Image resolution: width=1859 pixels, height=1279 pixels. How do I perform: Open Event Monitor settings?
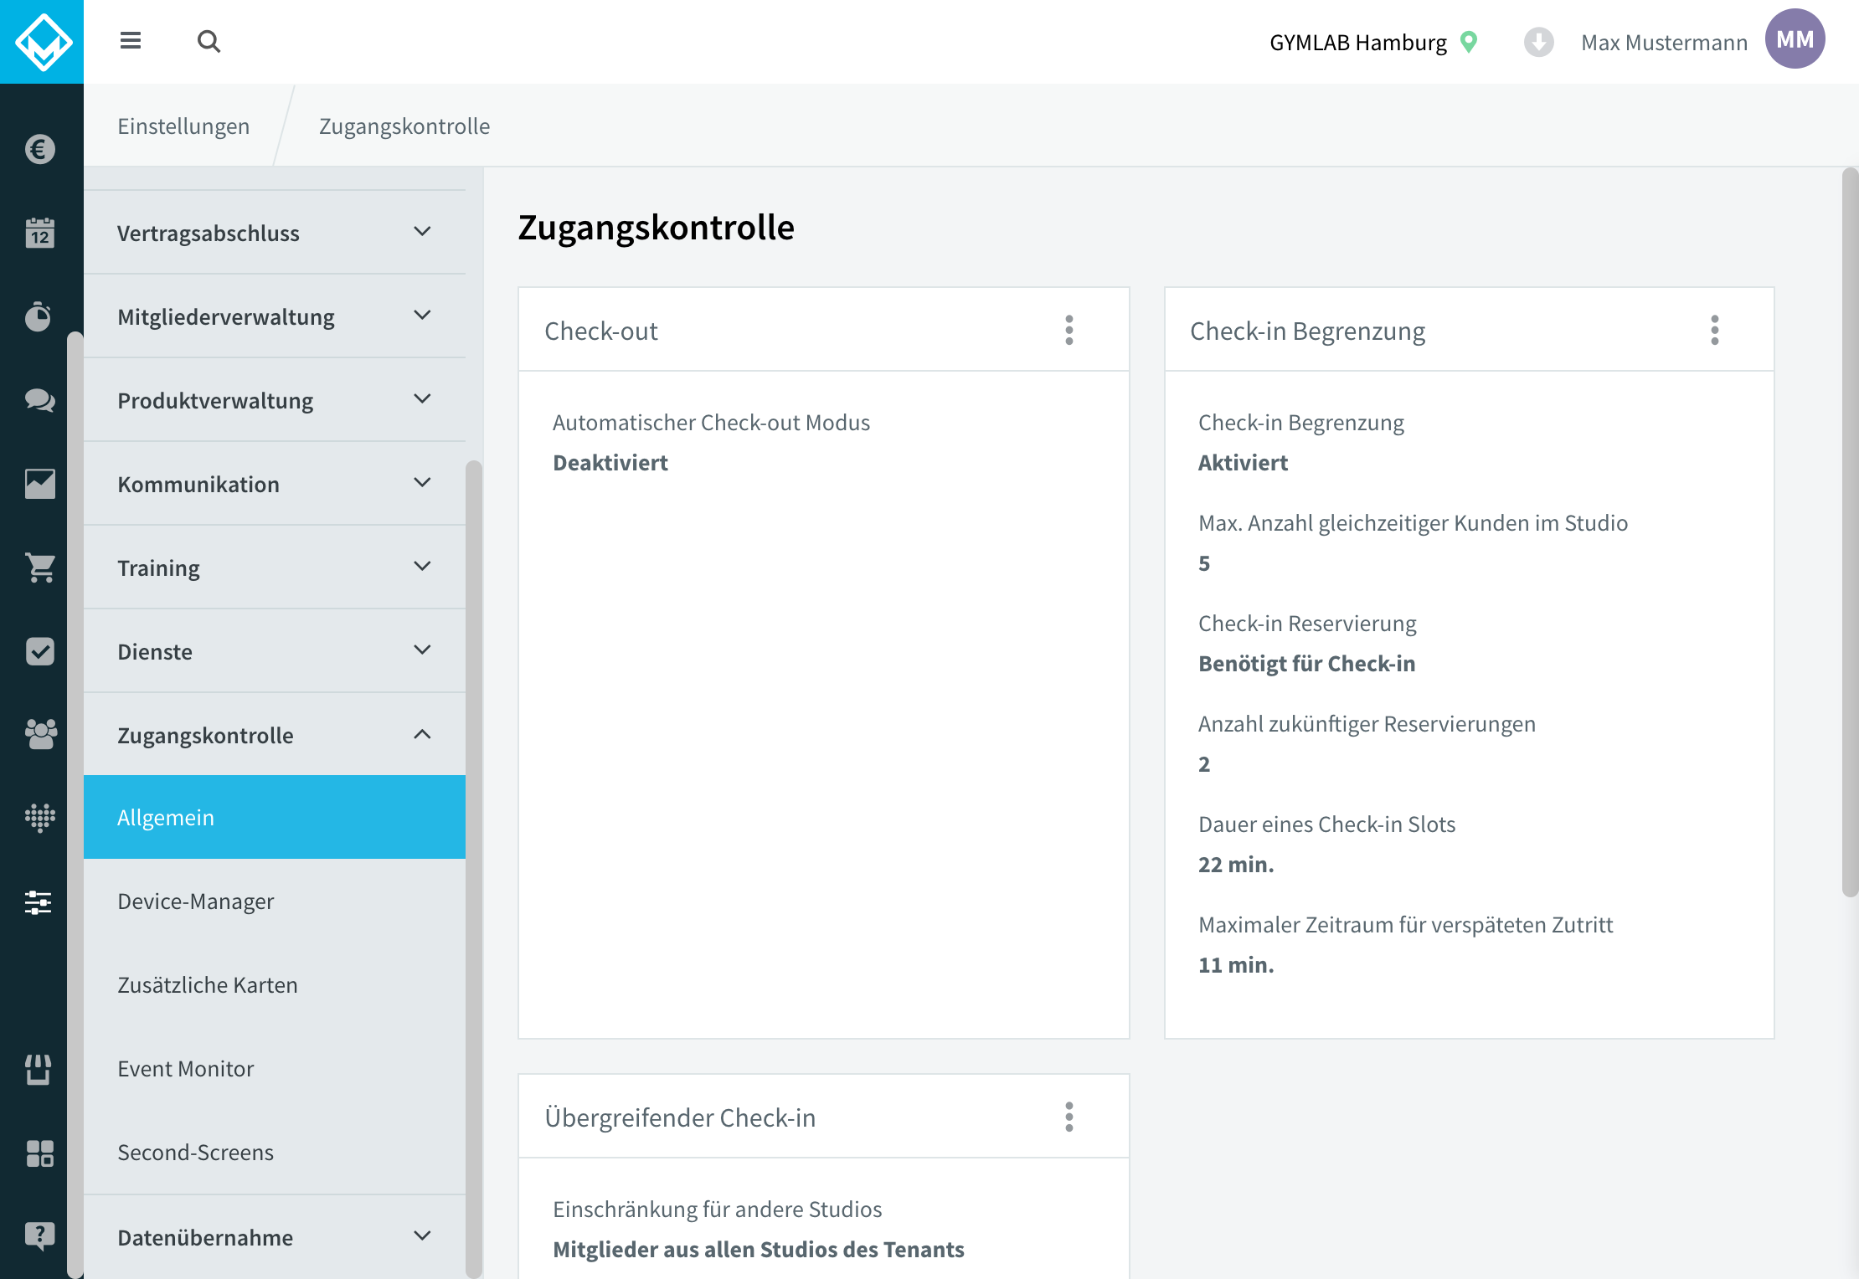(275, 1068)
